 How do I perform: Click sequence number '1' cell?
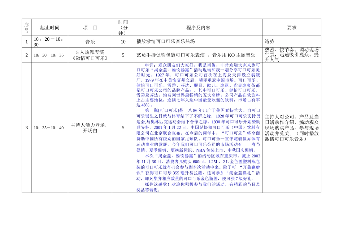27,42
